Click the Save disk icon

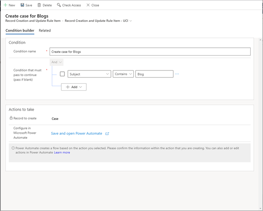[22, 5]
